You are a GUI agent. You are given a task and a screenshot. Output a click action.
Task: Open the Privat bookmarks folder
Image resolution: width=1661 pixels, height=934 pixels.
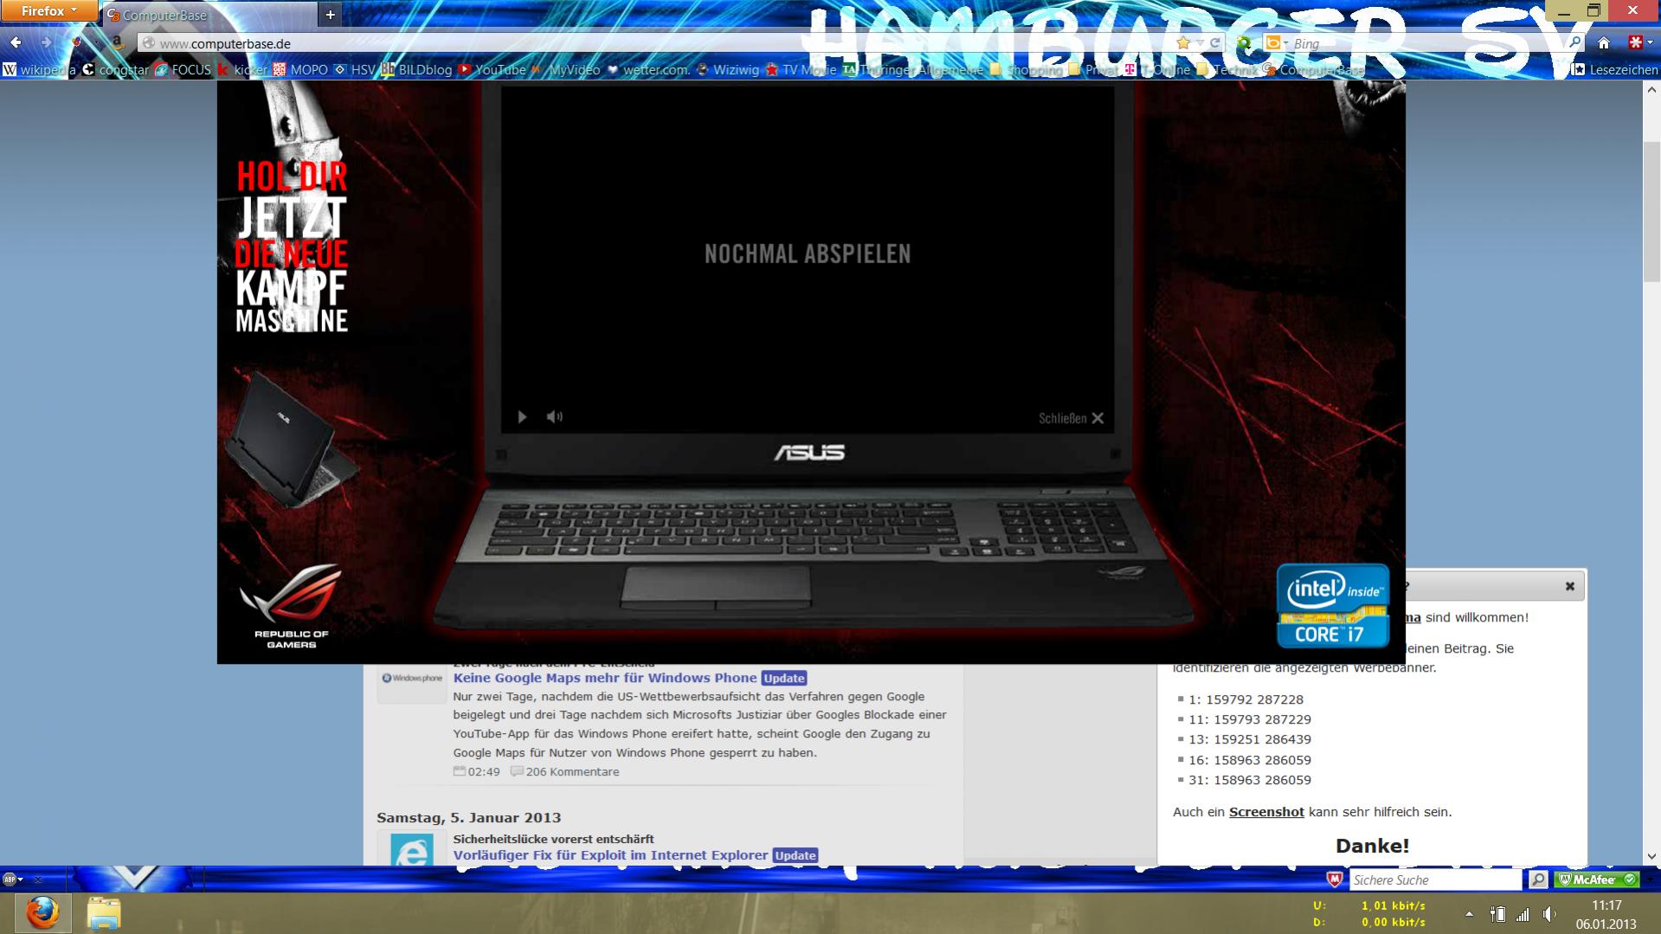coord(1093,70)
